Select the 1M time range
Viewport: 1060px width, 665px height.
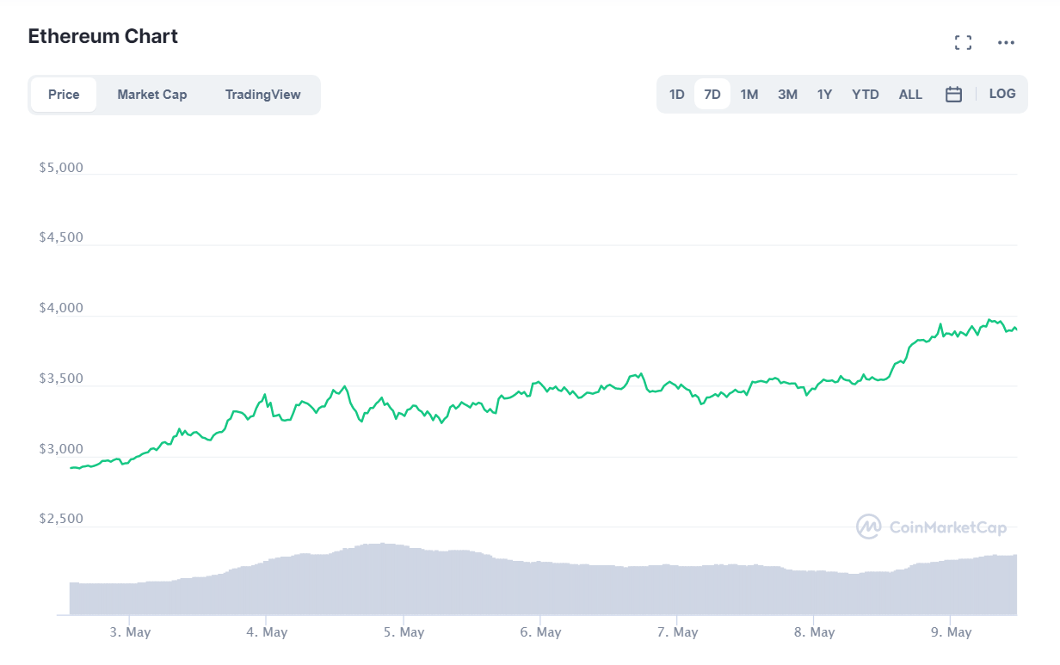click(749, 95)
